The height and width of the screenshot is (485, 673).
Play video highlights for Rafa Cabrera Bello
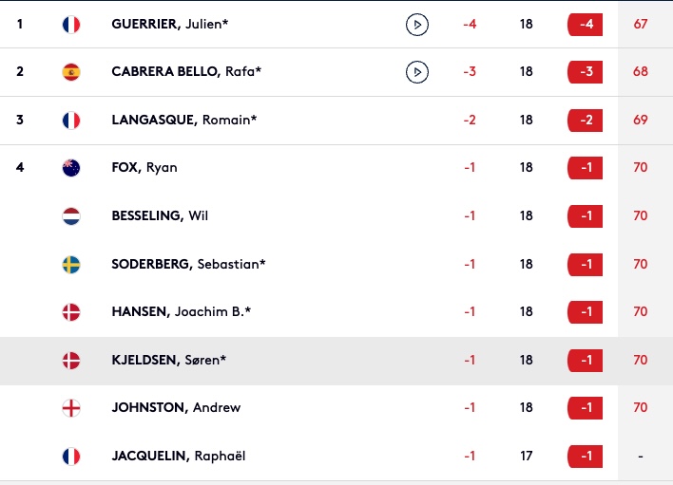click(416, 72)
